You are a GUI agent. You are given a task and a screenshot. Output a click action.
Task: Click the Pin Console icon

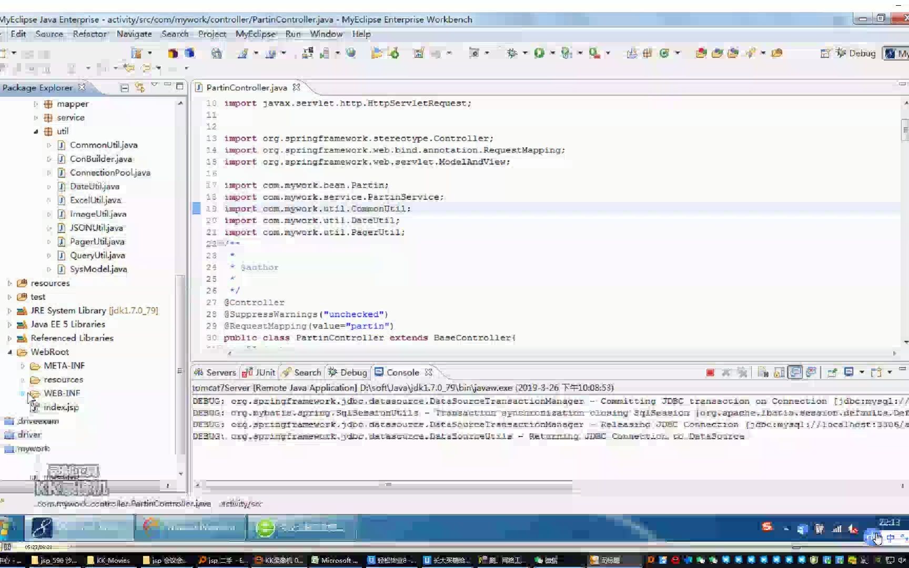(x=832, y=372)
